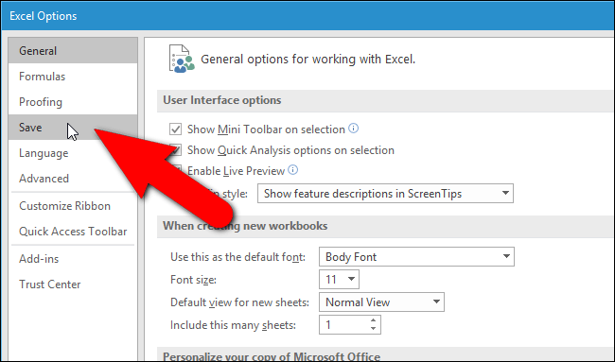Select the Save category

[x=73, y=128]
